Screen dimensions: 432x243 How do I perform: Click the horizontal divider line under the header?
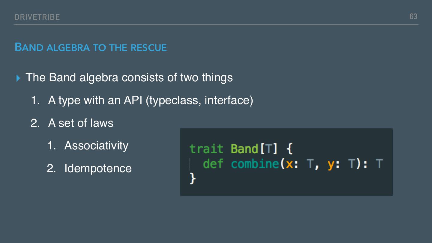coord(216,25)
